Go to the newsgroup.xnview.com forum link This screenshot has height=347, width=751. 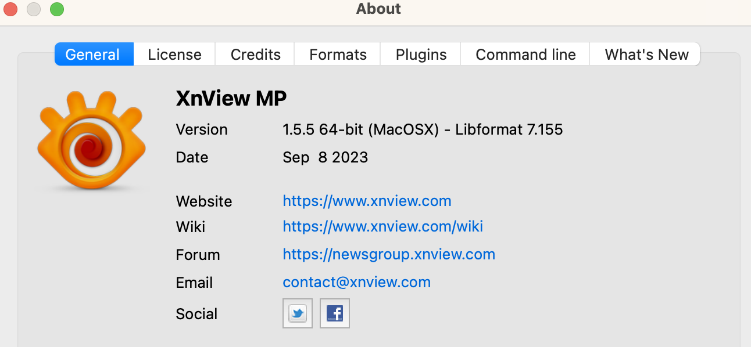click(x=389, y=255)
